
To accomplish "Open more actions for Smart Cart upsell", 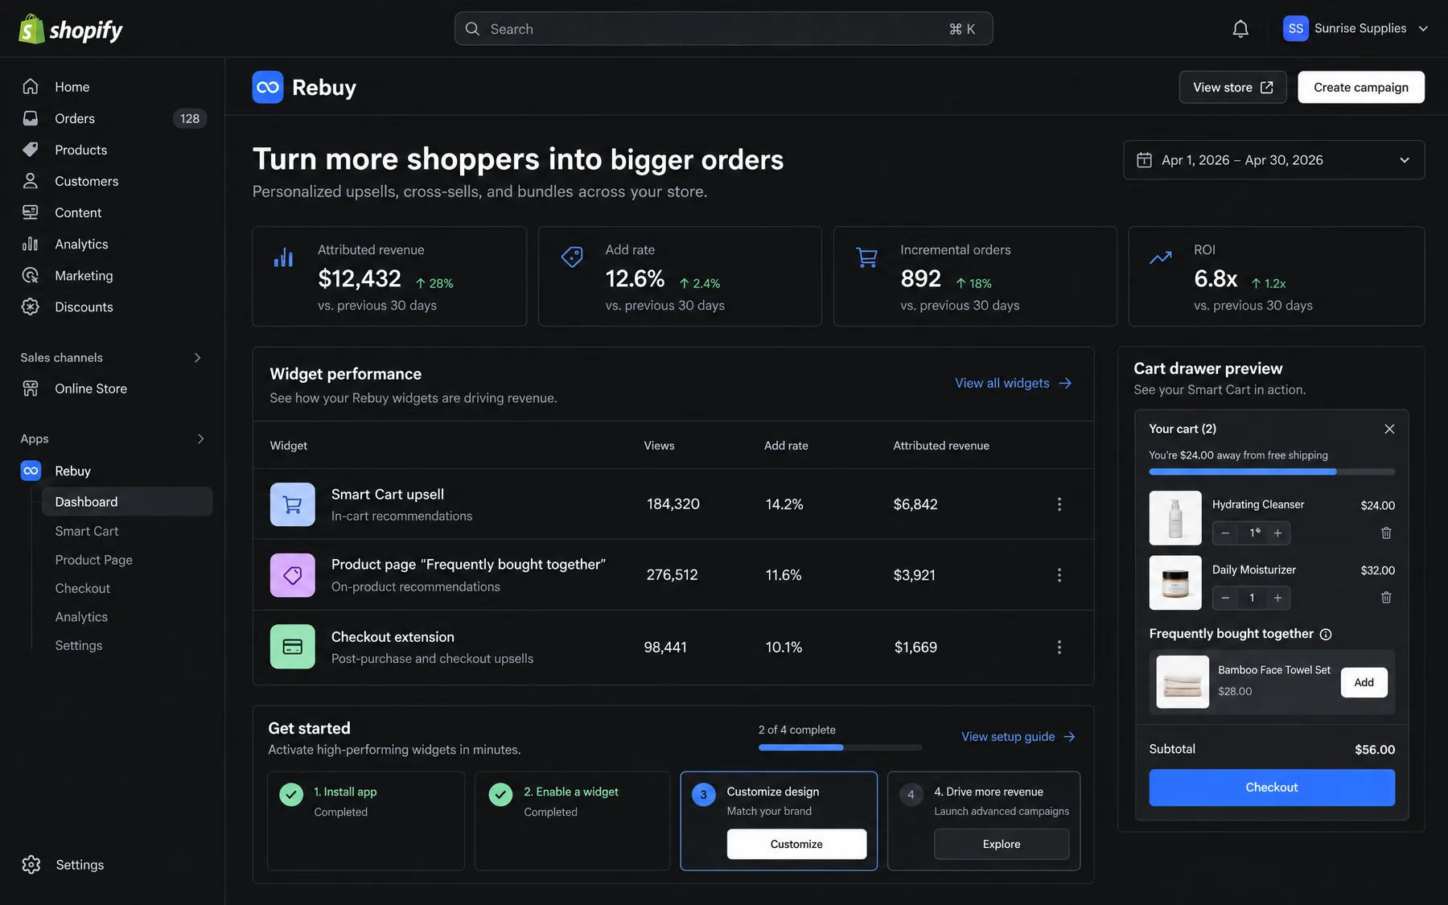I will (x=1059, y=504).
